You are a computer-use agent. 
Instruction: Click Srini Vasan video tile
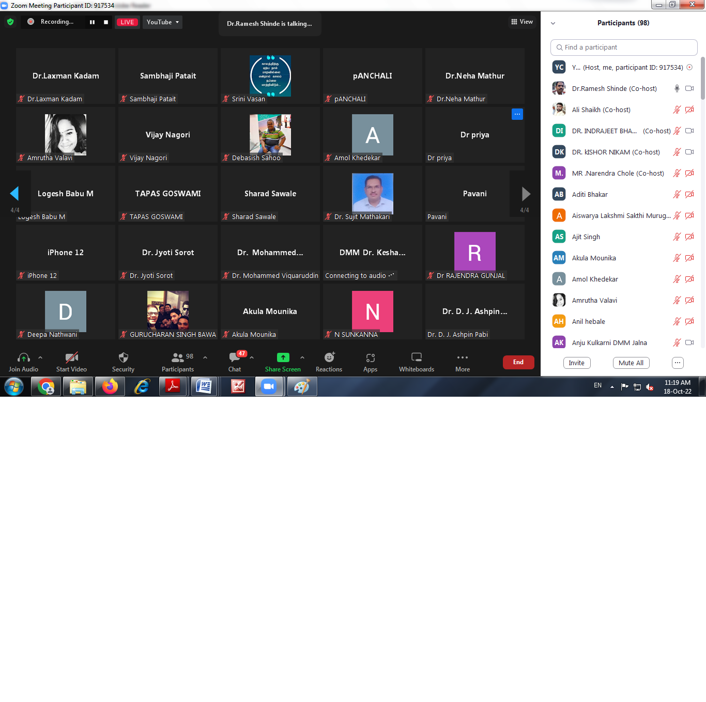[x=270, y=76]
